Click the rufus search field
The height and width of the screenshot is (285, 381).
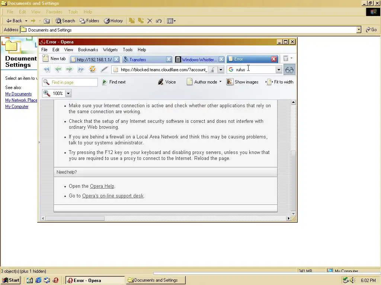pyautogui.click(x=255, y=70)
